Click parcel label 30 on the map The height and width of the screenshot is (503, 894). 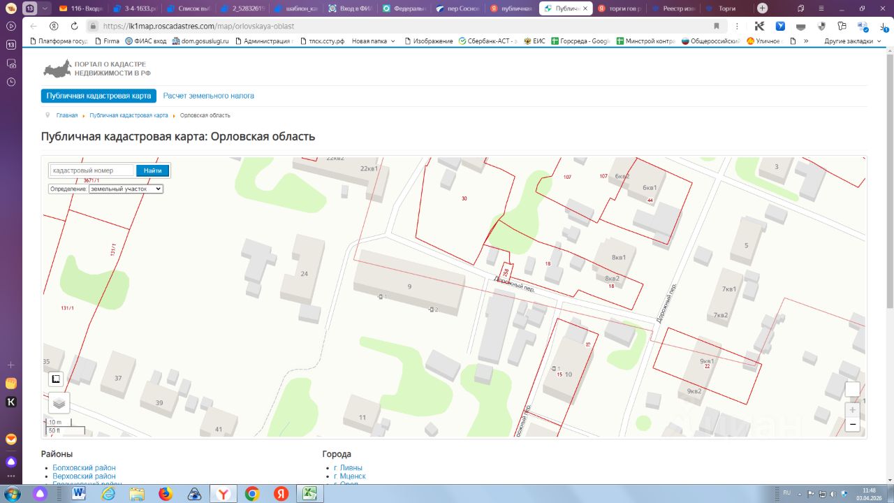[x=464, y=198]
